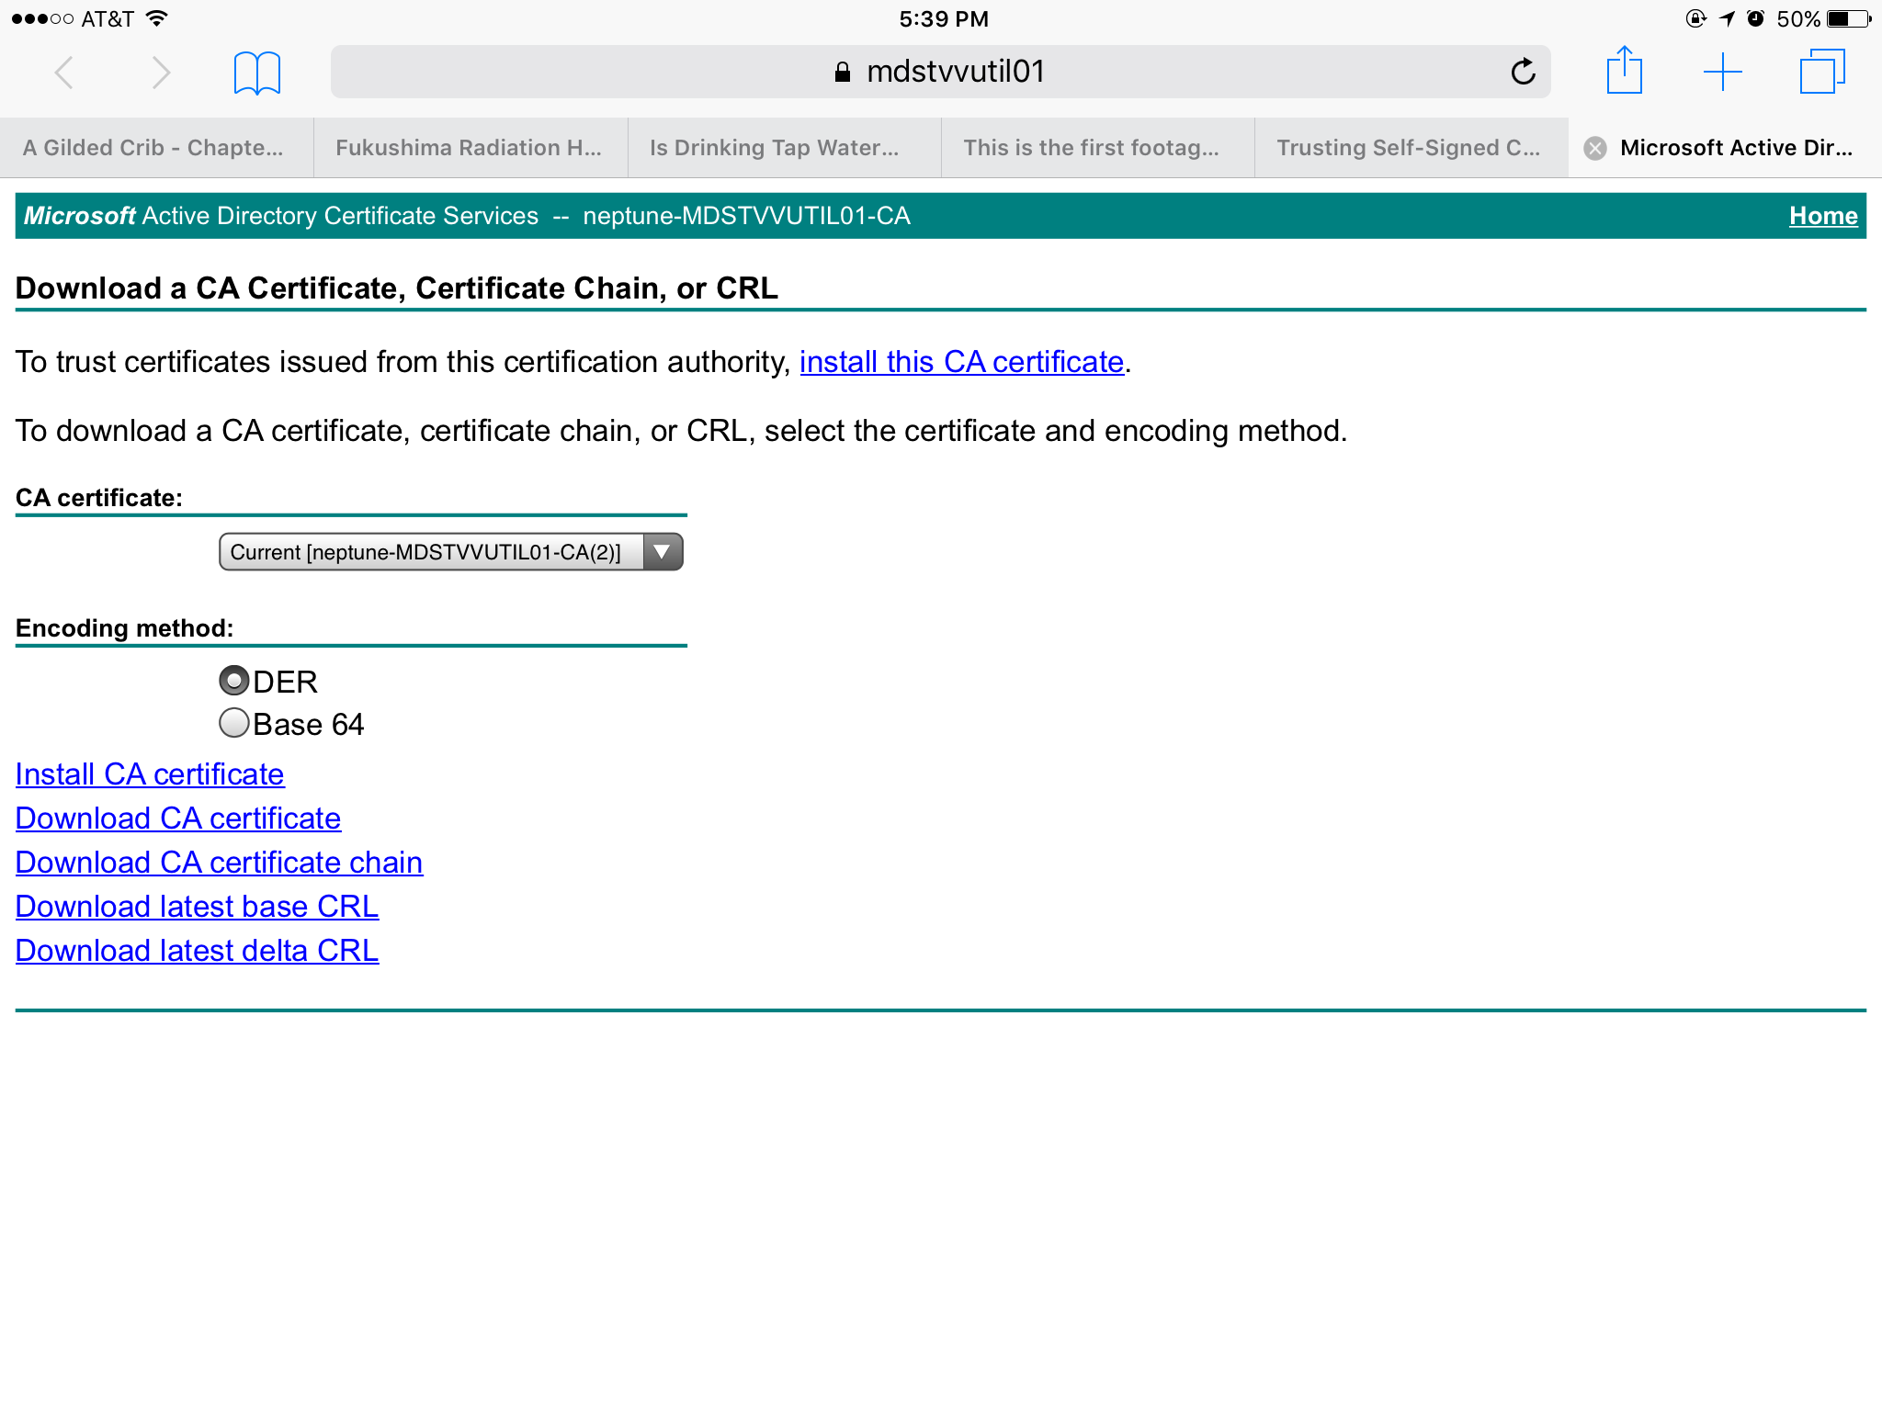Select the DER encoding radio button
1882x1411 pixels.
tap(234, 681)
